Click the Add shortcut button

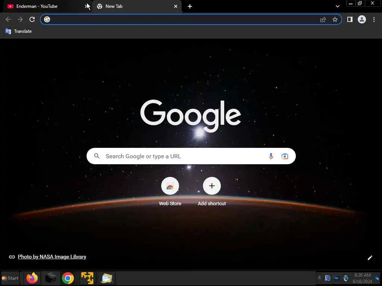212,192
